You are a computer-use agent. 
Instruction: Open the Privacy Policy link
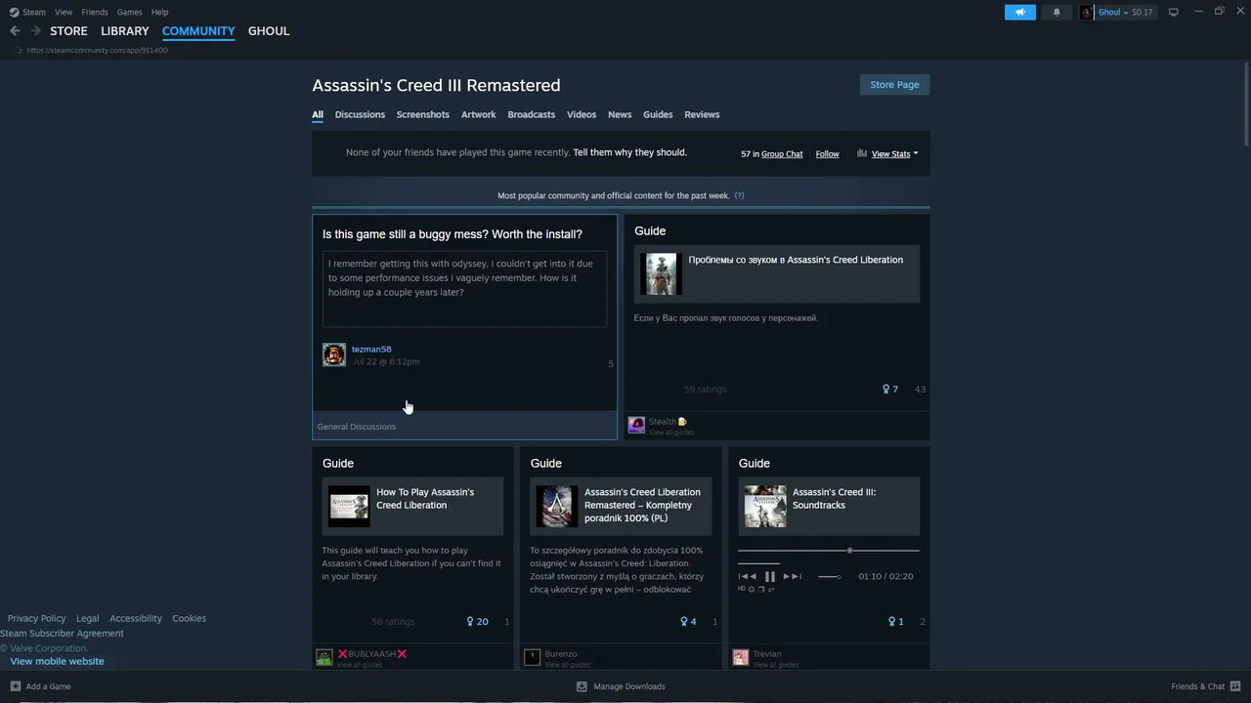(37, 618)
